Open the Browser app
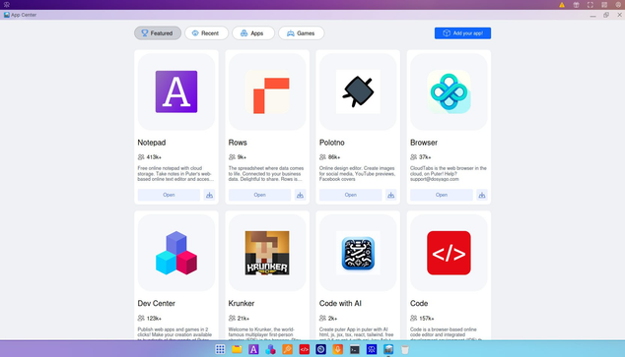This screenshot has width=625, height=357. click(x=442, y=195)
